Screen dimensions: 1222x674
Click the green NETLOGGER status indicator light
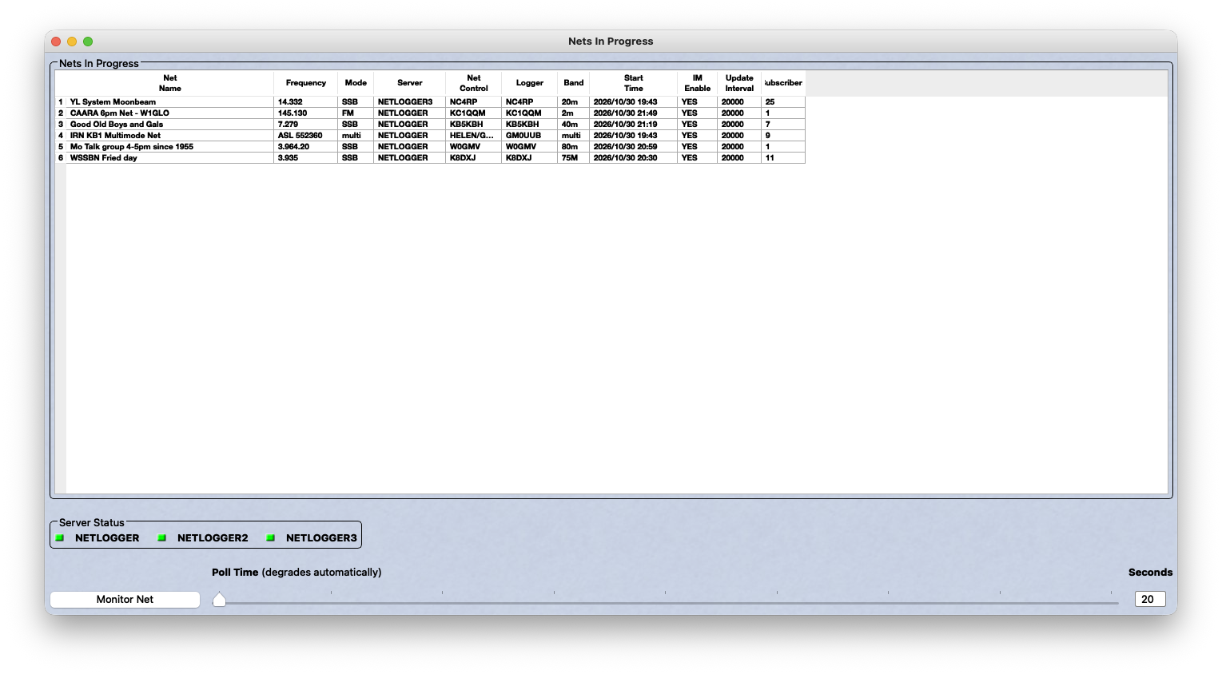(x=60, y=538)
